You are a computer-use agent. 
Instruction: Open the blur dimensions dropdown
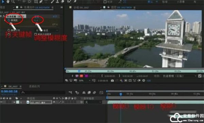pyautogui.click(x=47, y=30)
